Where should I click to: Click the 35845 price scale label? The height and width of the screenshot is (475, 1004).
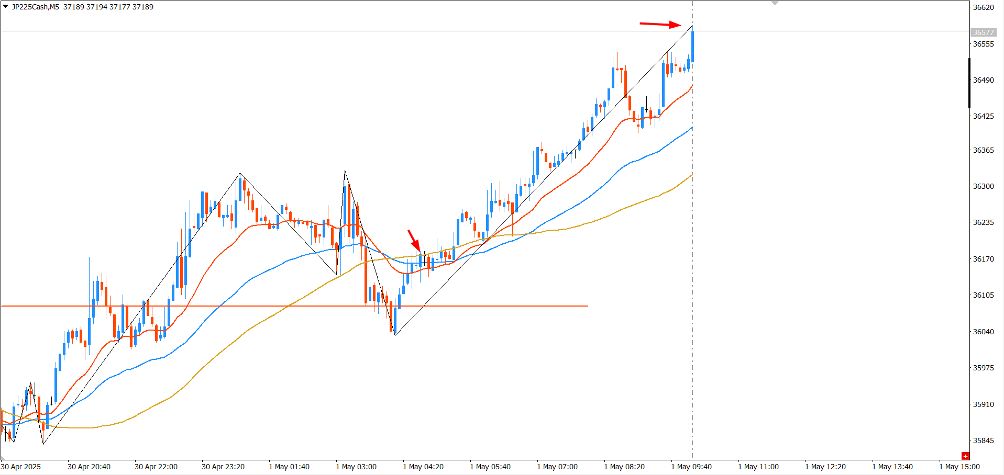click(x=983, y=440)
